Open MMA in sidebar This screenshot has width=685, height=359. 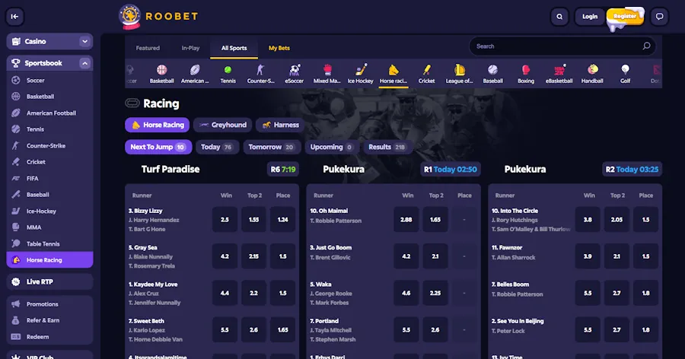(49, 227)
